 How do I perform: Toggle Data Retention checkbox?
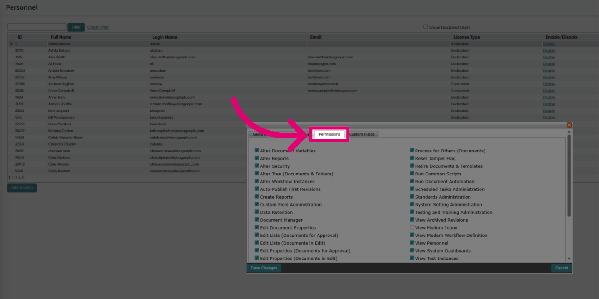click(x=256, y=212)
